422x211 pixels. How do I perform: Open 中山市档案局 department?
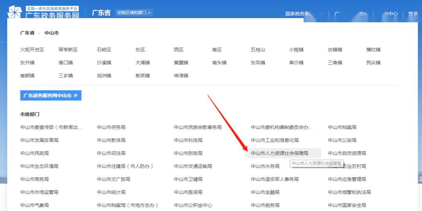342,127
